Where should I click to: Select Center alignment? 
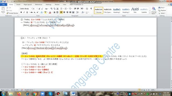pyautogui.click(x=64, y=12)
